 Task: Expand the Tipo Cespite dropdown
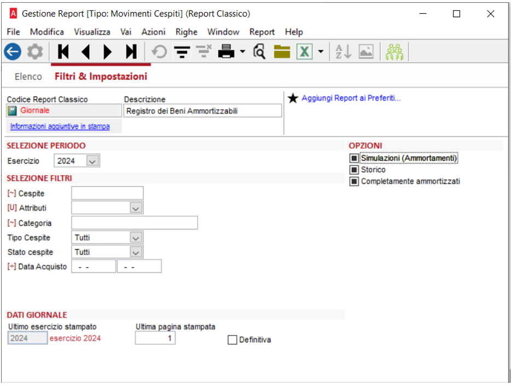tap(136, 238)
